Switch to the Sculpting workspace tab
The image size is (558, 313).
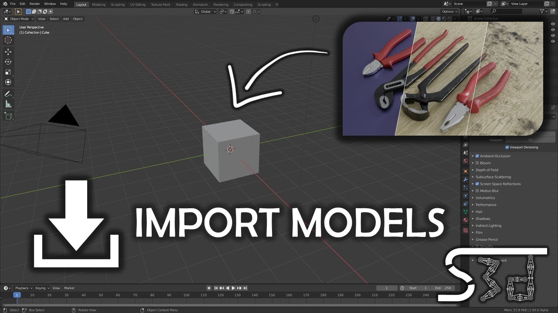118,4
